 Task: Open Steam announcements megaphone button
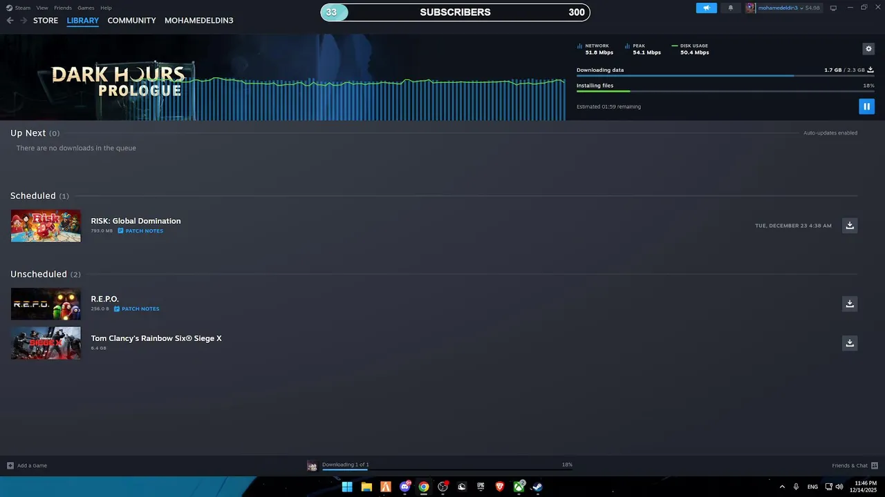707,8
